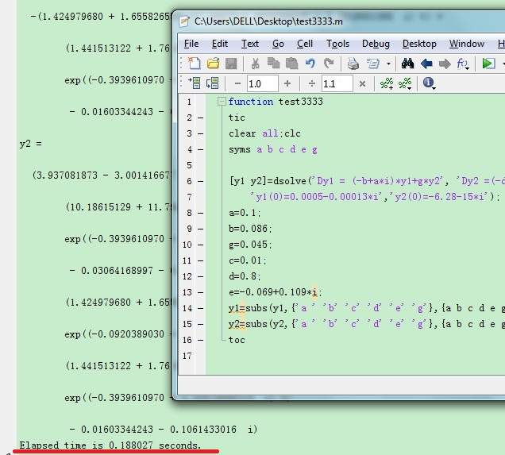Set breakpoint on line 4 syms
This screenshot has height=455, width=505.
pos(200,149)
